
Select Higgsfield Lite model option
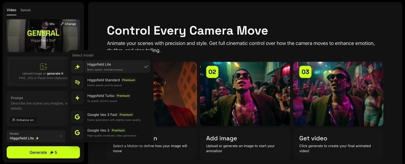(111, 67)
